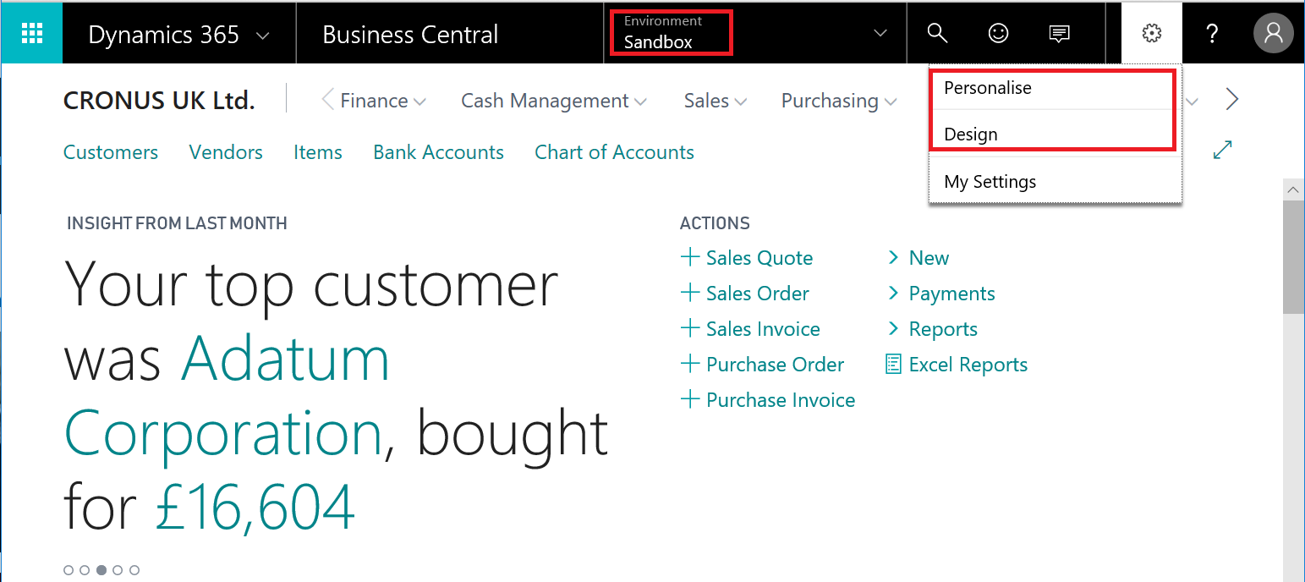The width and height of the screenshot is (1305, 582).
Task: Choose Design in the settings menu
Action: tap(971, 135)
